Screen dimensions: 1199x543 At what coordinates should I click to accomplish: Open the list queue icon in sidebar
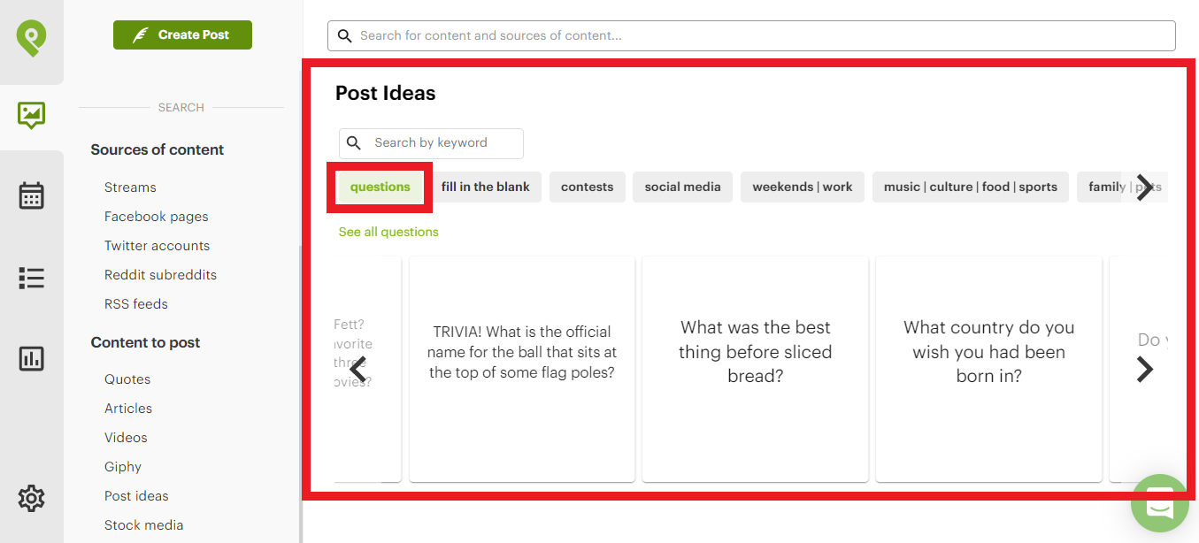[31, 278]
